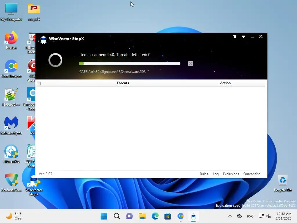Screen dimensions: 297x223
Task: Select the Notepad++ desktop shortcut
Action: pyautogui.click(x=11, y=97)
